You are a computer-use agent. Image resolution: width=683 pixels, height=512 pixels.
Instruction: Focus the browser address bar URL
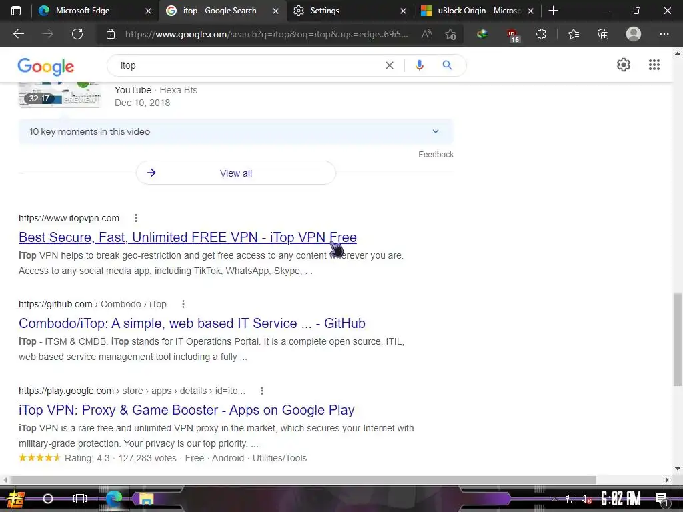point(267,34)
